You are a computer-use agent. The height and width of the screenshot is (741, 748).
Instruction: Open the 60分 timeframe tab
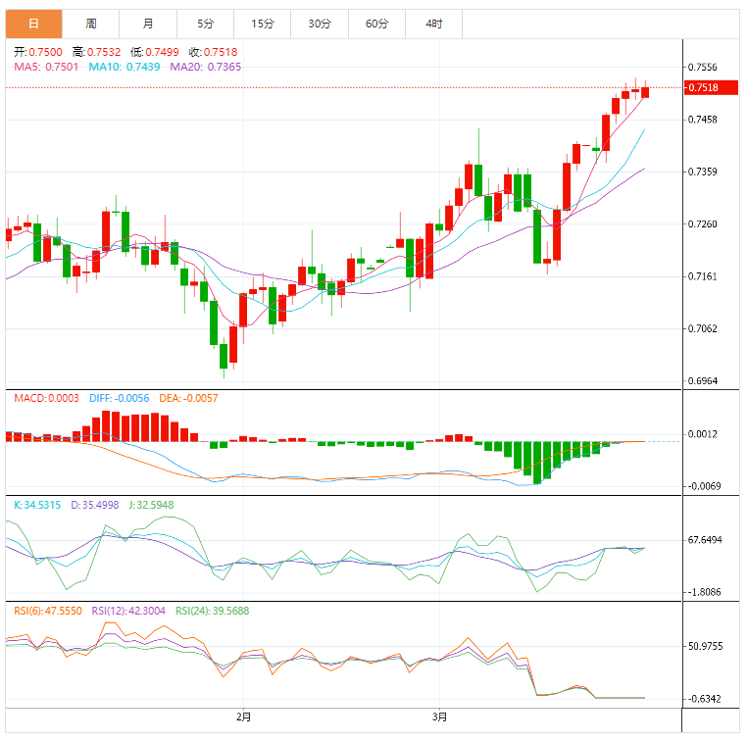pos(376,24)
